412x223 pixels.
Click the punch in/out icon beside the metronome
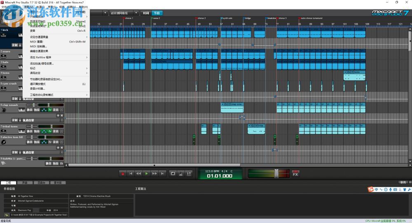point(189,174)
